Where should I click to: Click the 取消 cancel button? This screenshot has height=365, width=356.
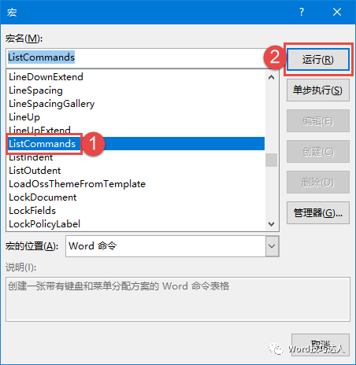(x=321, y=345)
